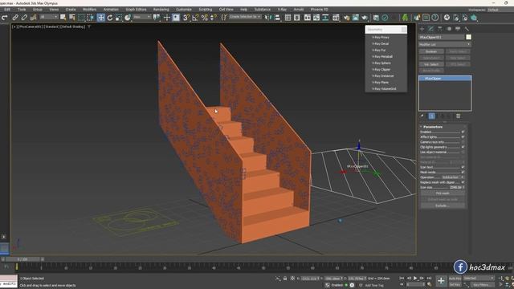
Task: Open Create Selection Set dropdown
Action: [x=245, y=17]
